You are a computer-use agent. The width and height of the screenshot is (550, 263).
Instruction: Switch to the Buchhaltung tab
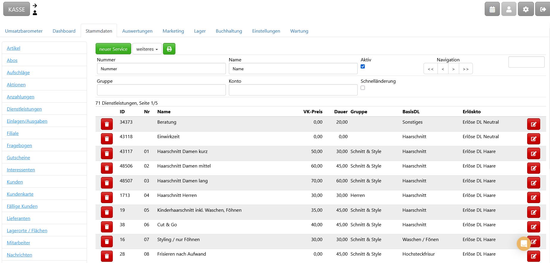pos(229,31)
